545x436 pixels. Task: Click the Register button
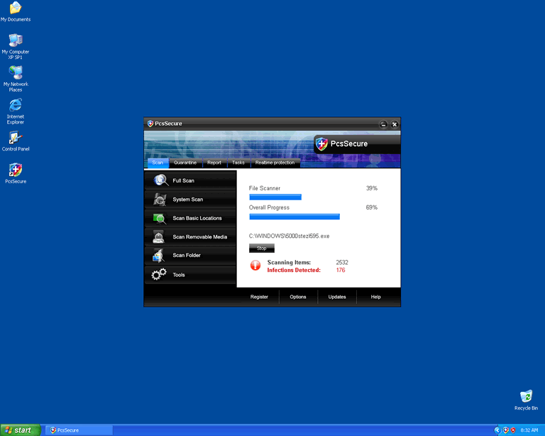tap(259, 297)
